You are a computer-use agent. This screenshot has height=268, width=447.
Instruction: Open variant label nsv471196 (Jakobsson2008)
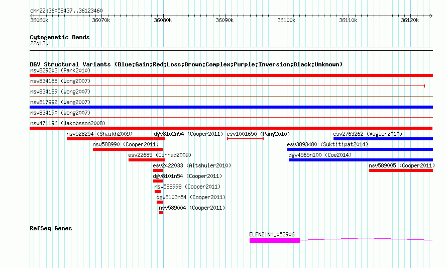point(68,123)
